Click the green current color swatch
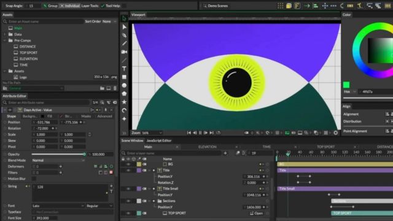The height and width of the screenshot is (221, 393). [346, 85]
